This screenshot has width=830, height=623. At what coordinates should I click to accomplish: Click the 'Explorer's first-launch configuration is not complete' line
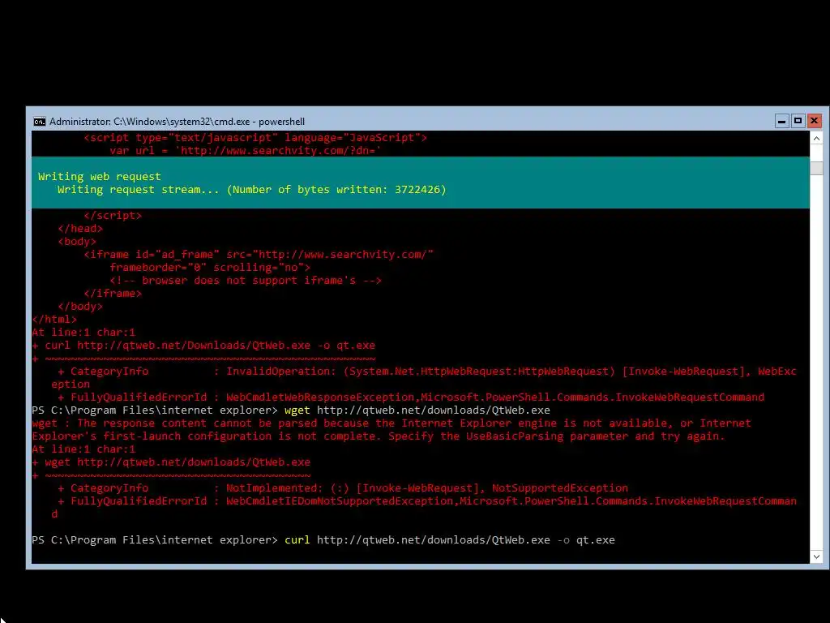point(378,436)
